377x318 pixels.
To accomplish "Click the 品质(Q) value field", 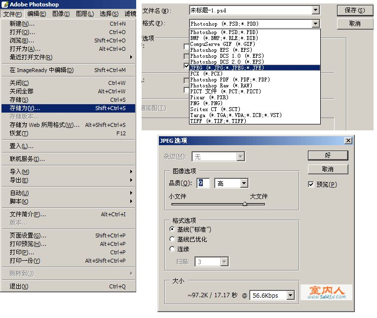I will point(203,183).
